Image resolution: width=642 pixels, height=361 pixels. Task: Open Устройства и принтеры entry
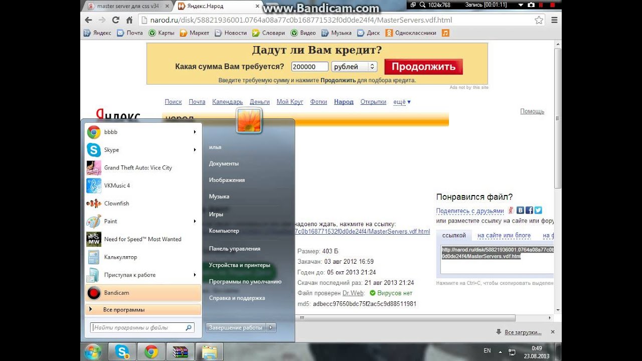coord(239,265)
